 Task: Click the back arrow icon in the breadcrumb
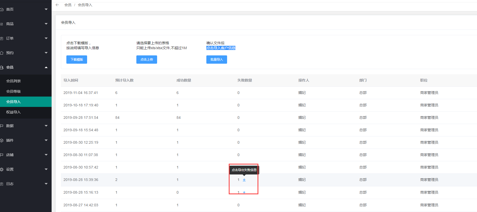(x=57, y=5)
